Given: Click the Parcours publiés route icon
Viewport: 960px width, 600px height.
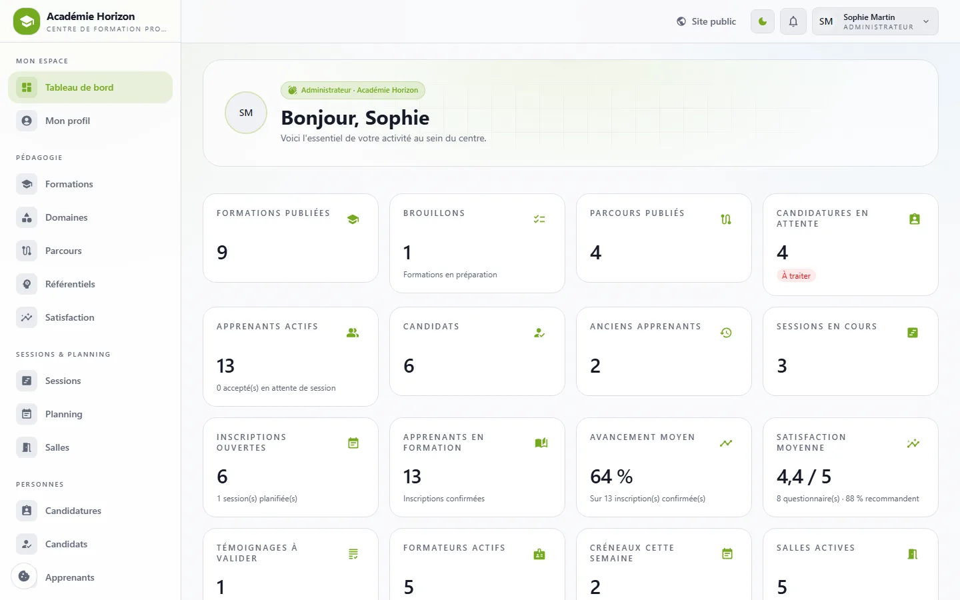Looking at the screenshot, I should tap(726, 219).
